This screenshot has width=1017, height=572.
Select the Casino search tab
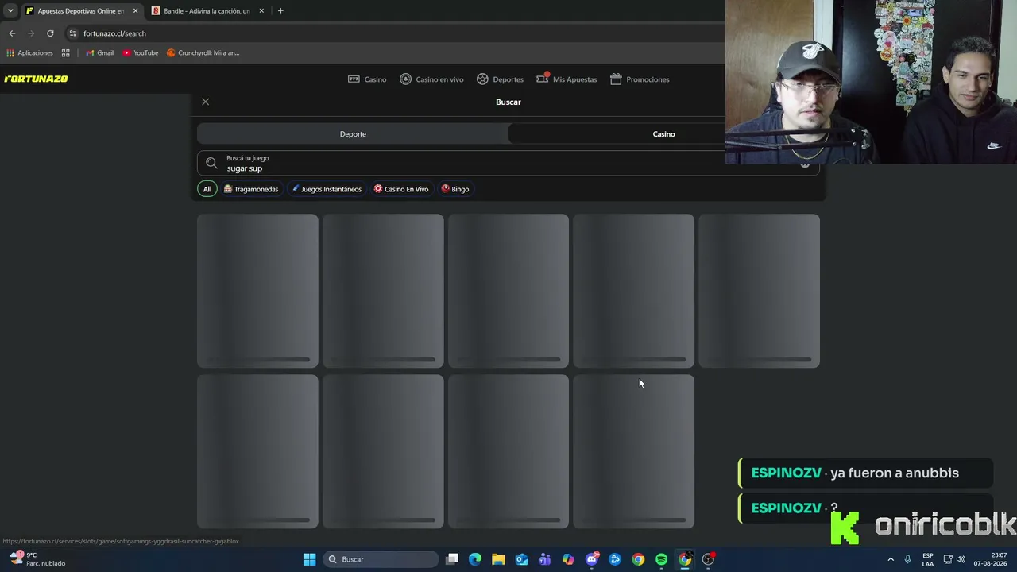pos(663,134)
